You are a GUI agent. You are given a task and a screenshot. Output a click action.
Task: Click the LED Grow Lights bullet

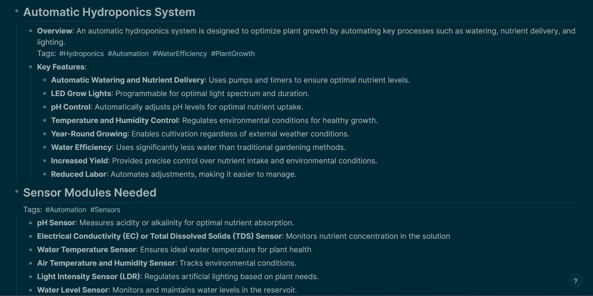[44, 93]
